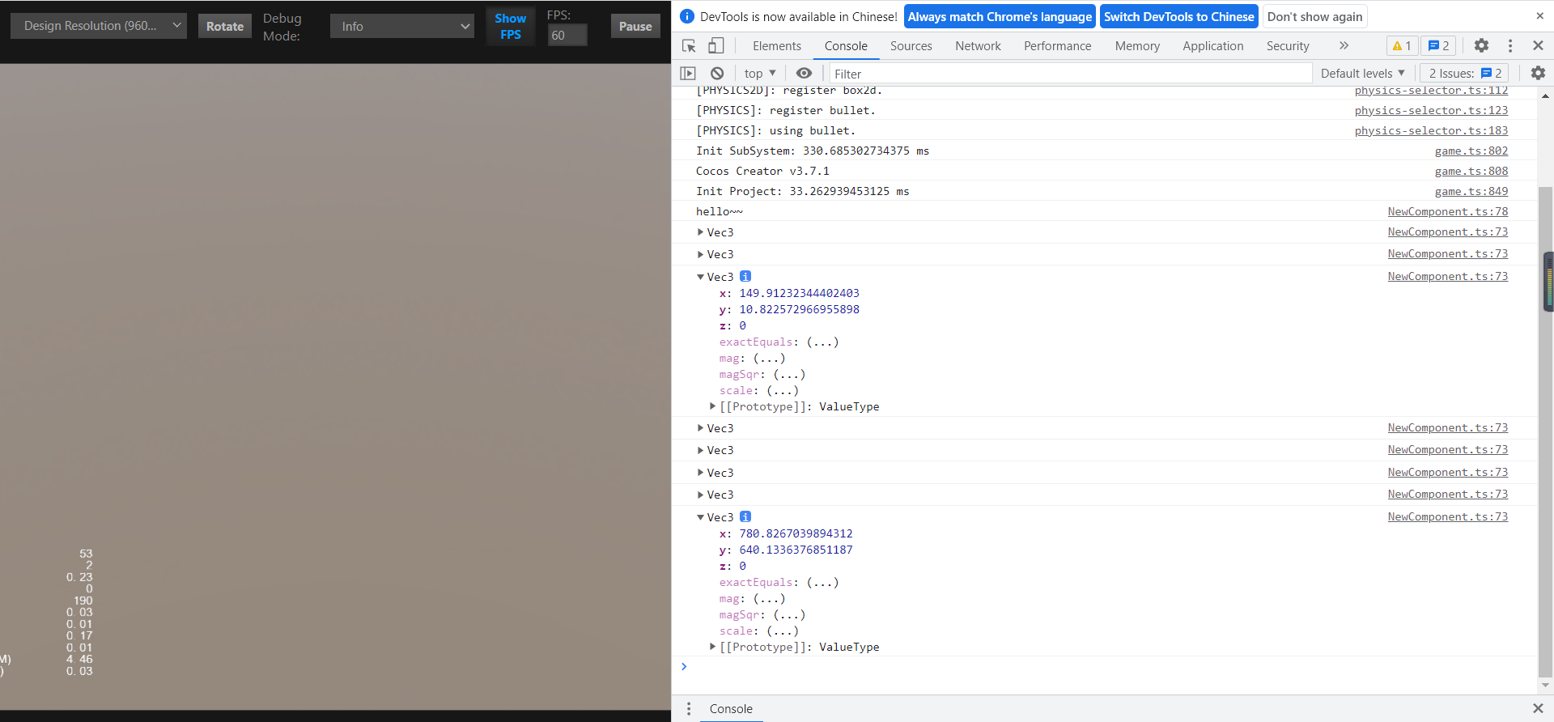The height and width of the screenshot is (722, 1554).
Task: Open the Debug Mode Info dropdown
Action: point(402,27)
